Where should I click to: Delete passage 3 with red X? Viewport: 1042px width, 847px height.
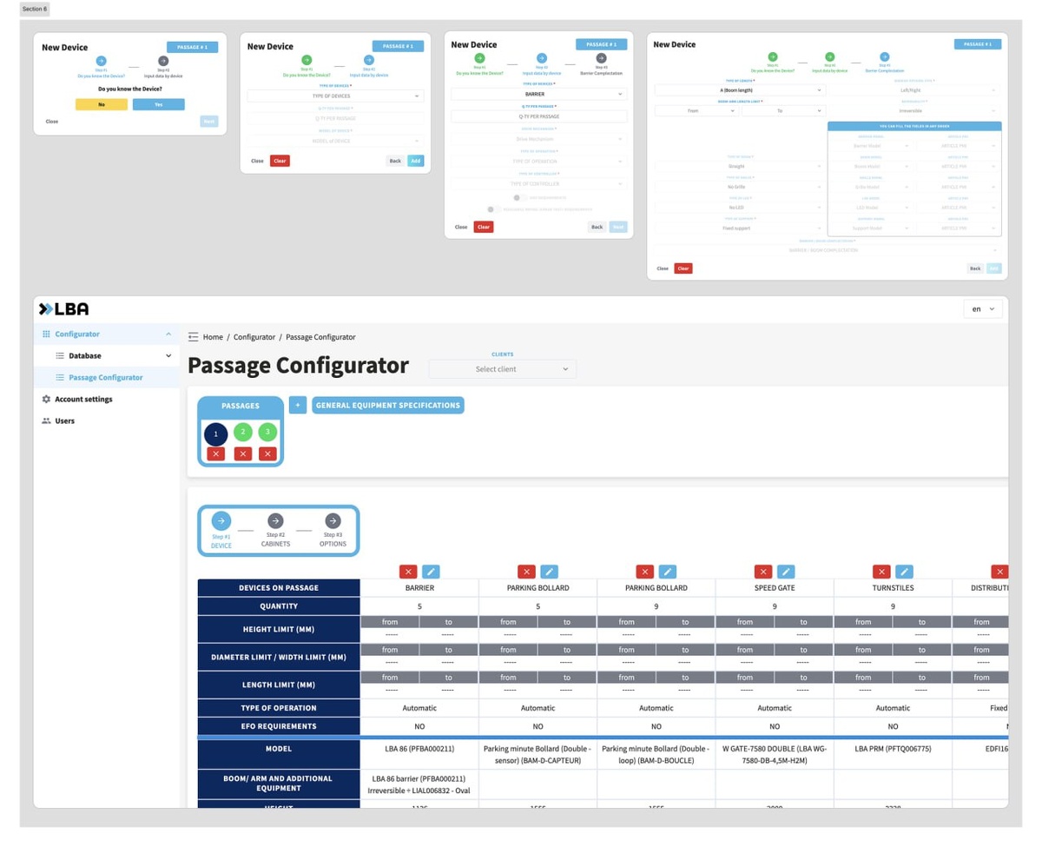(x=268, y=453)
